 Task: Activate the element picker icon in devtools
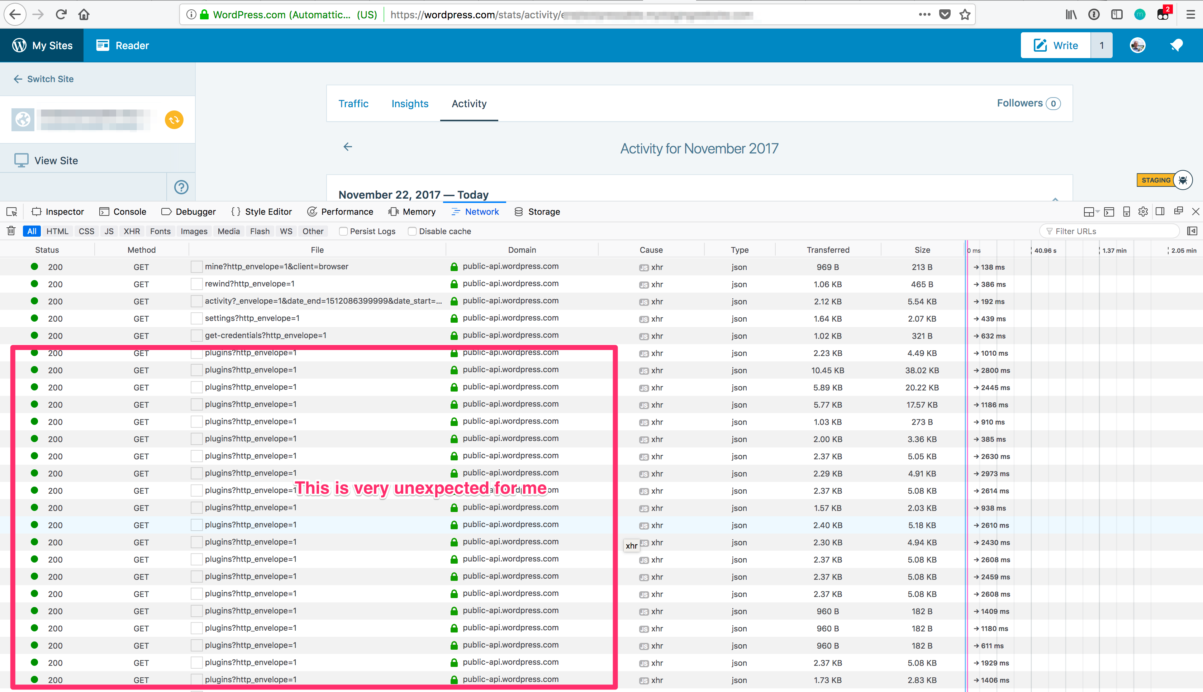click(12, 212)
